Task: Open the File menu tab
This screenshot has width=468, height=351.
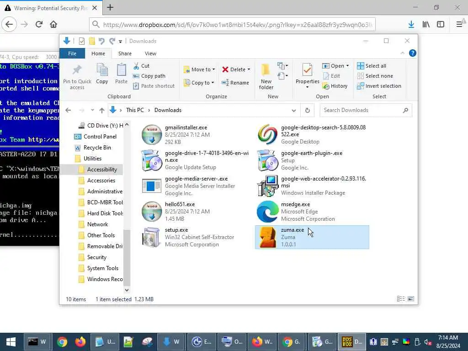Action: click(x=72, y=53)
